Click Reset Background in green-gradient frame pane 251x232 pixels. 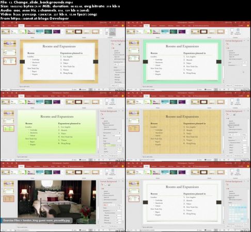pos(113,156)
